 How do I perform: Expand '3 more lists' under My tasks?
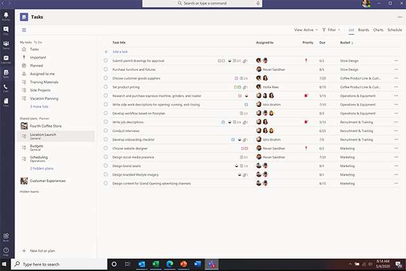coord(40,106)
